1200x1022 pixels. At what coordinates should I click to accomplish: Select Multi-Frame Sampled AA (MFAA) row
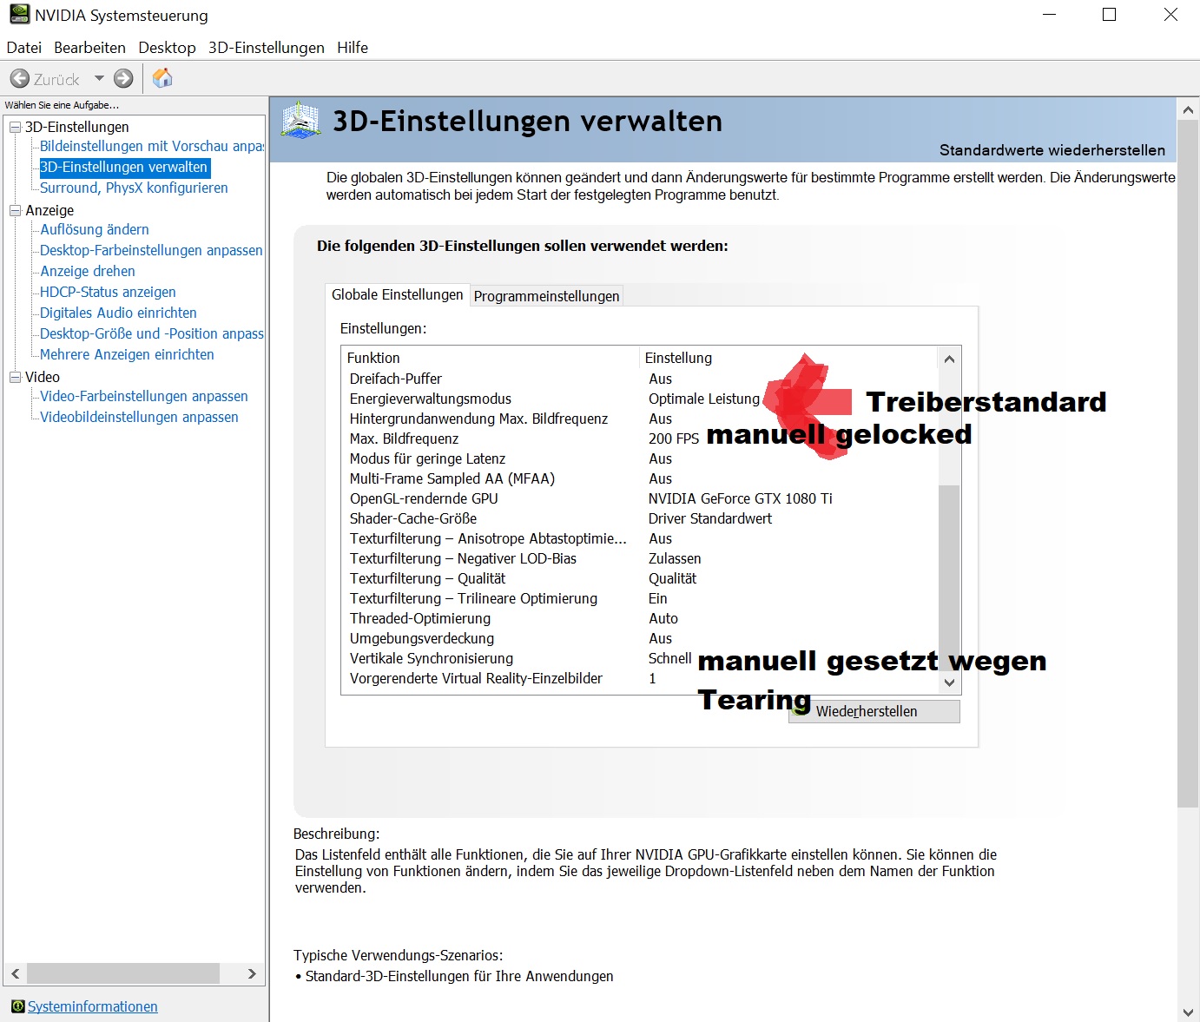641,479
